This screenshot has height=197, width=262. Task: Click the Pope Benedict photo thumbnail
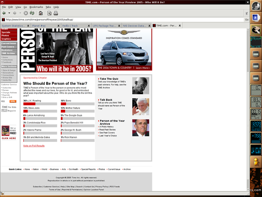[141, 107]
